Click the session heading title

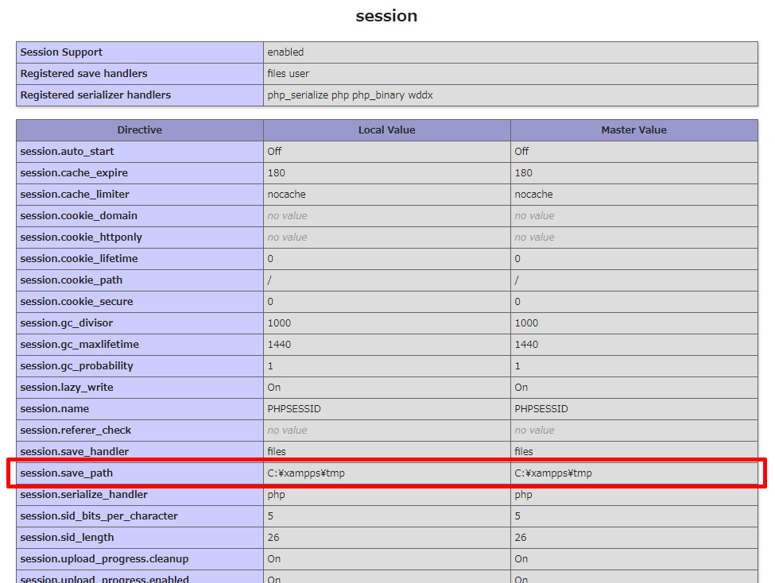(x=386, y=16)
